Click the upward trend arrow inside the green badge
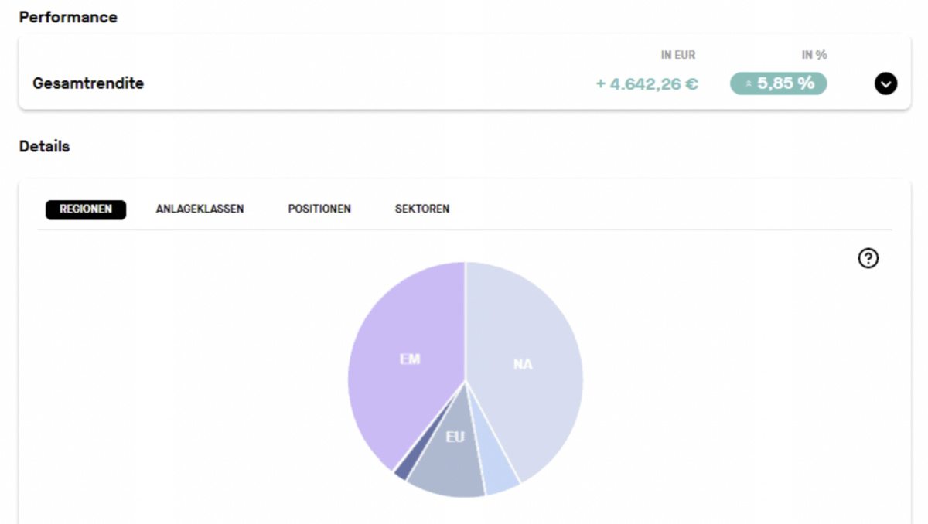Viewport: 928px width, 524px height. tap(749, 83)
